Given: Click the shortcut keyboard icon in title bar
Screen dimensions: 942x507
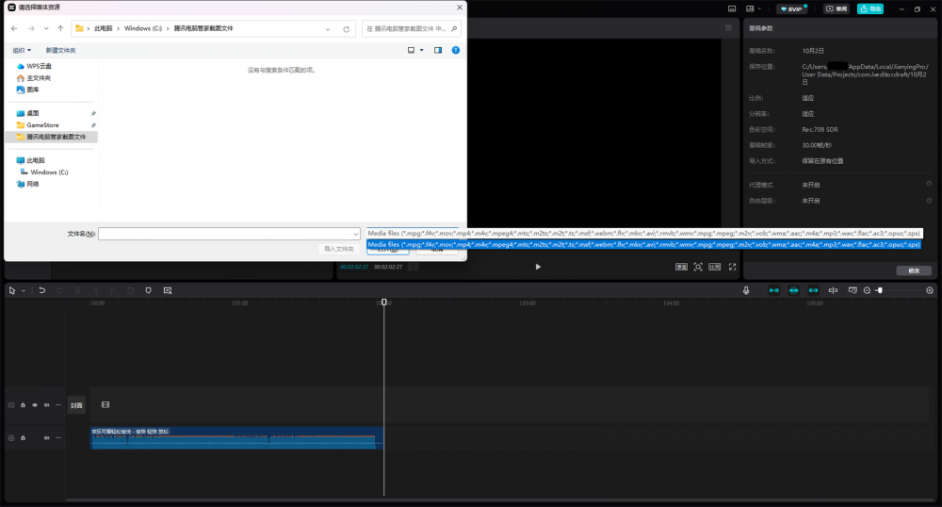Looking at the screenshot, I should coord(732,9).
